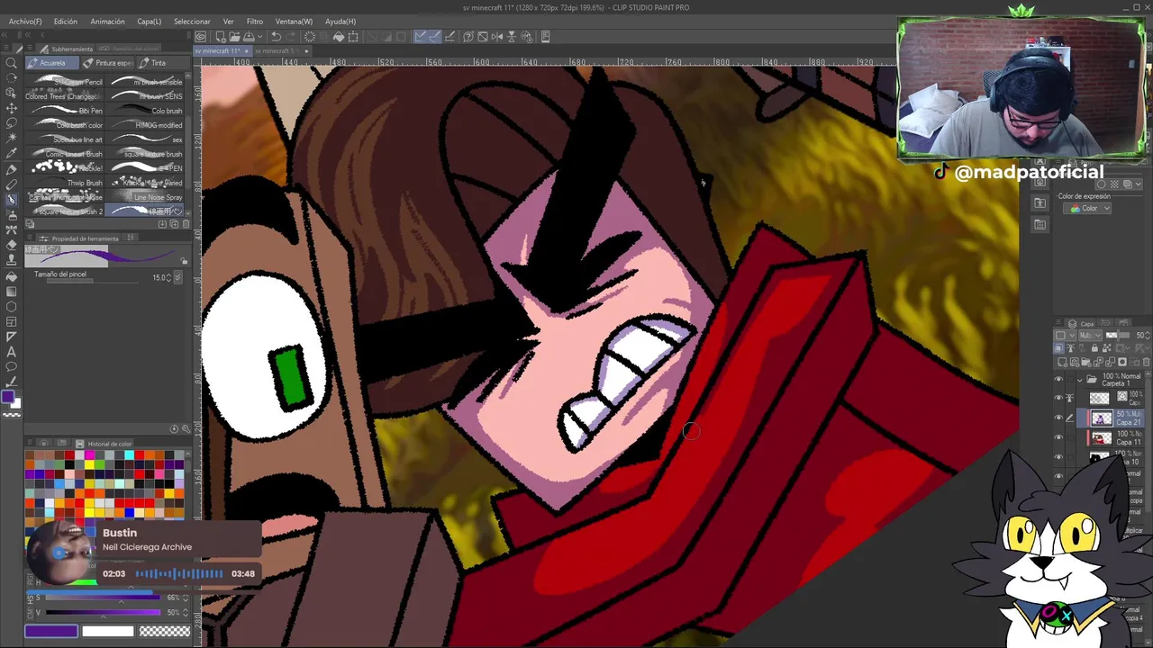Click the Clear selection burst icon
Viewport: 1153px width, 648px height.
[309, 37]
